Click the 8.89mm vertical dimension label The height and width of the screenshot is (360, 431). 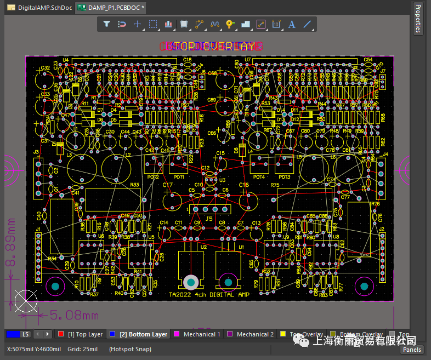tap(11, 242)
